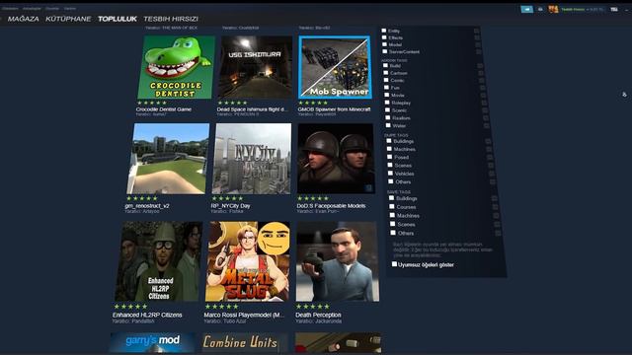Open the TESBİH HIRSIZI profile tab
The width and height of the screenshot is (632, 355).
pyautogui.click(x=171, y=19)
